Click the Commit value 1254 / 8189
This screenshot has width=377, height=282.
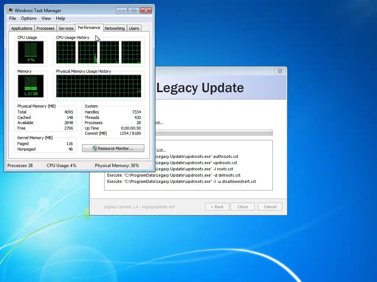click(130, 133)
